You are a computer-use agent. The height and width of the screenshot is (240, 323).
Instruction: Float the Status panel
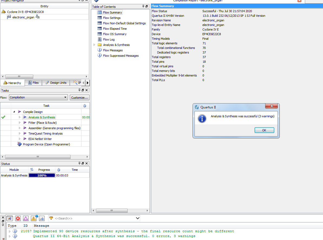(83, 163)
